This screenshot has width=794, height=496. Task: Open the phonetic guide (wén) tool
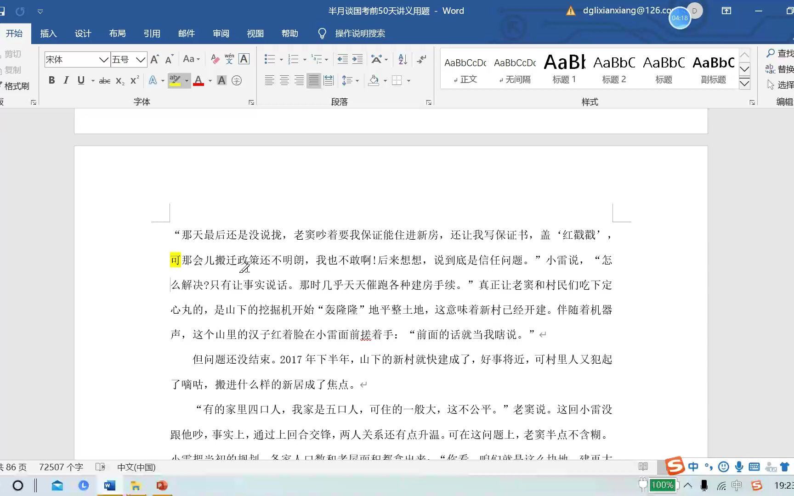click(229, 59)
